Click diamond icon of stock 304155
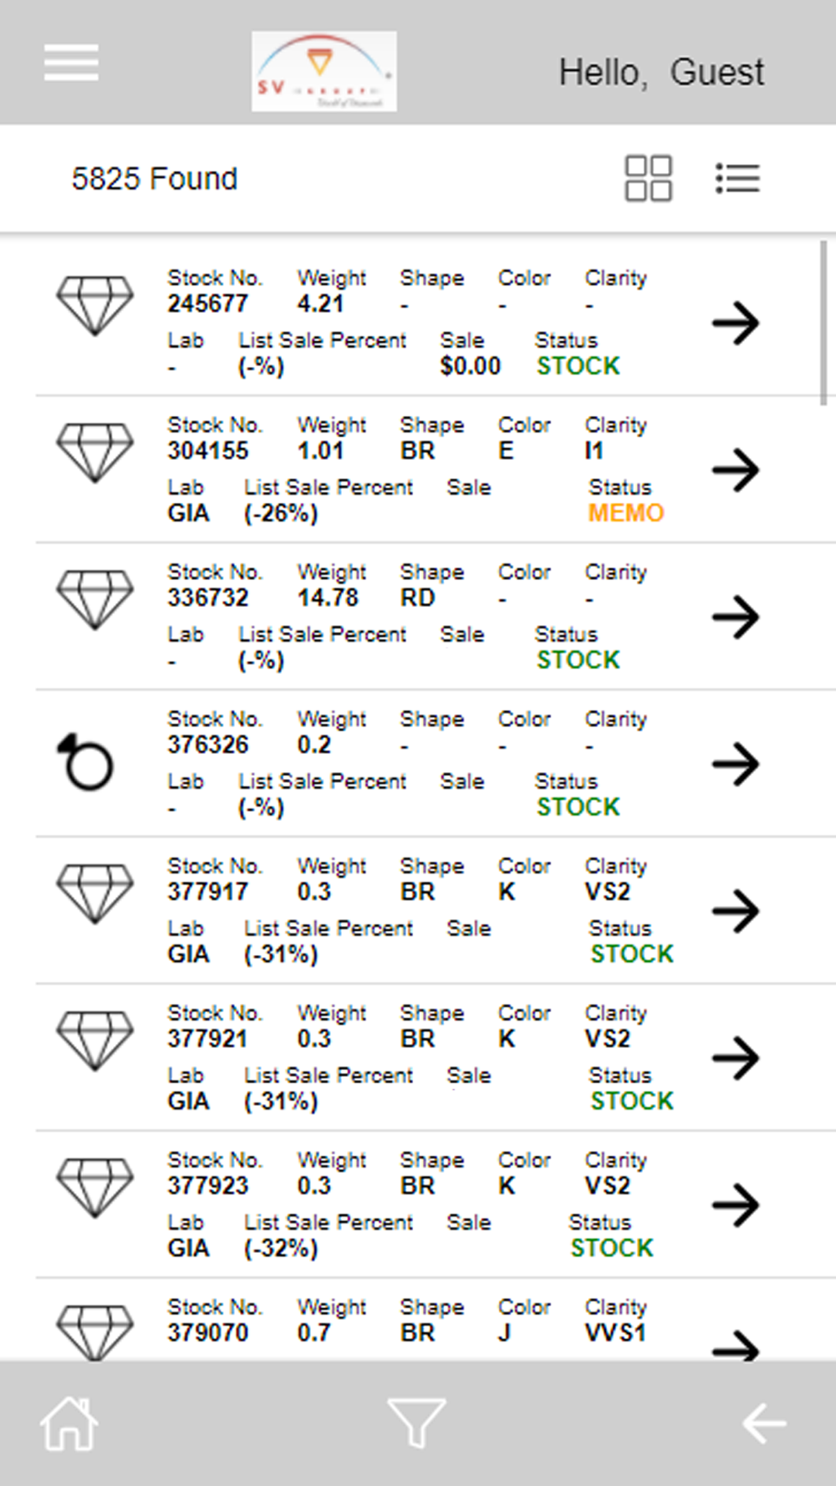This screenshot has height=1486, width=836. click(x=94, y=452)
